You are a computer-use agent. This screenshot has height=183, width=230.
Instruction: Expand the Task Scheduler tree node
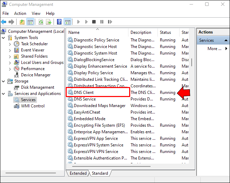10,44
